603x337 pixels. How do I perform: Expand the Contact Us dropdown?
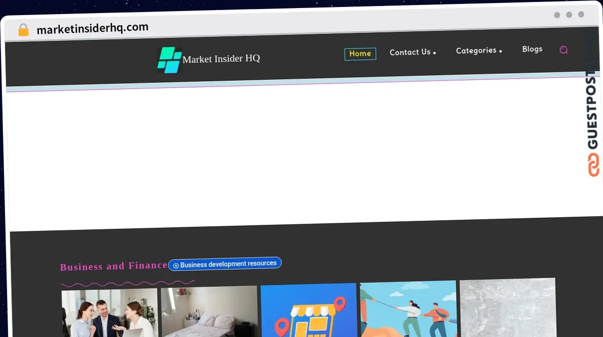pyautogui.click(x=413, y=52)
